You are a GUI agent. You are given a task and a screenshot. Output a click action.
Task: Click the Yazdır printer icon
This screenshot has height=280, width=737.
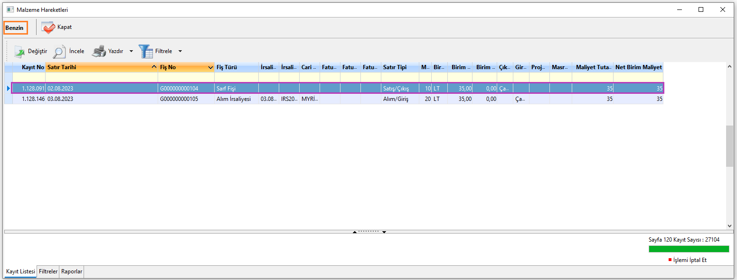pos(99,51)
